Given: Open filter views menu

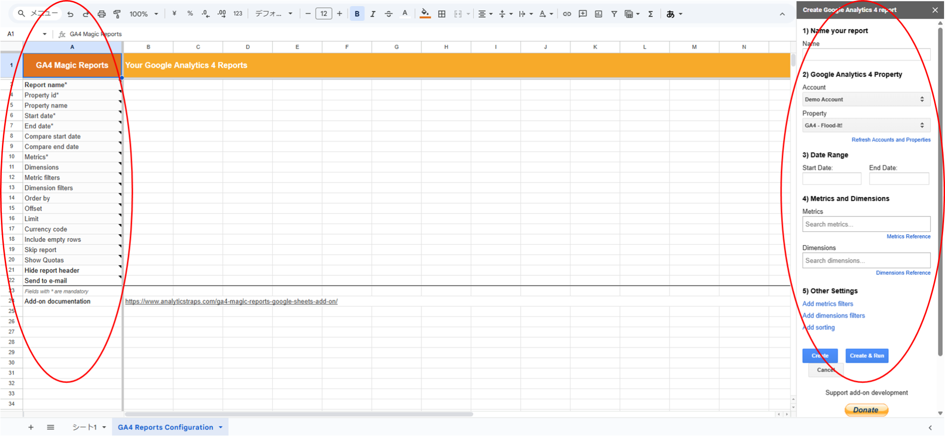Looking at the screenshot, I should click(632, 14).
